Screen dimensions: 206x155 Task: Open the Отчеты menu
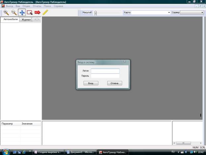click(37, 6)
